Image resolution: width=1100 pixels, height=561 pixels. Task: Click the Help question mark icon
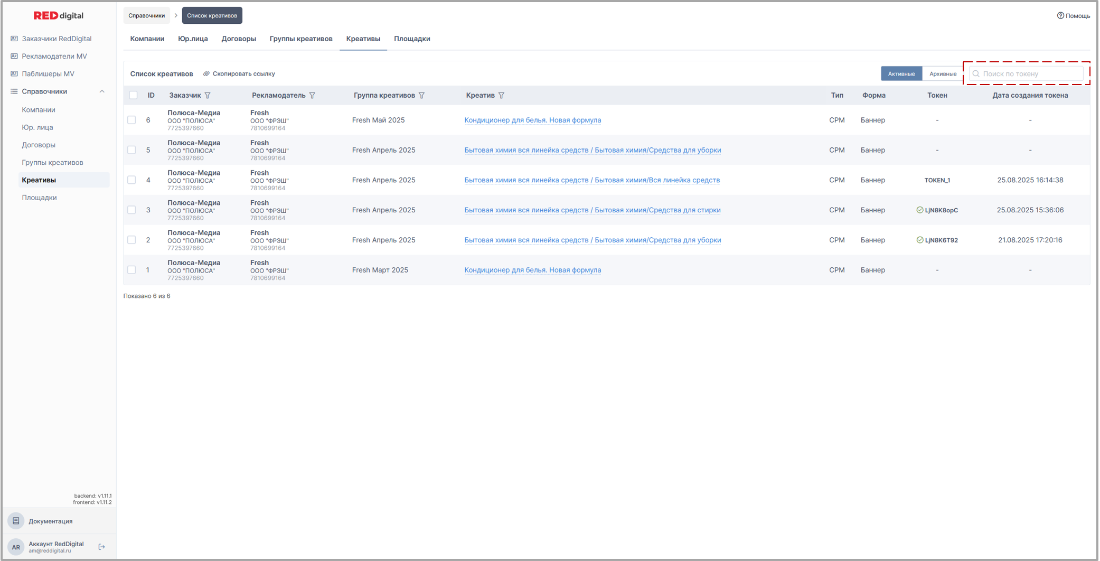pos(1060,16)
